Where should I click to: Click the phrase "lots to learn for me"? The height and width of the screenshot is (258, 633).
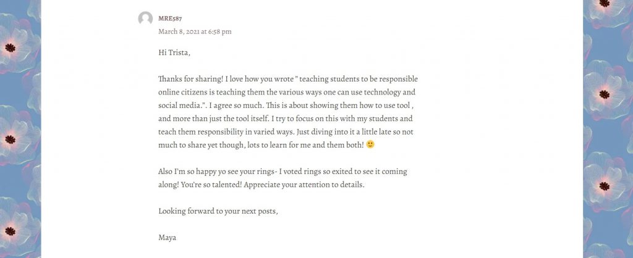[x=279, y=145]
